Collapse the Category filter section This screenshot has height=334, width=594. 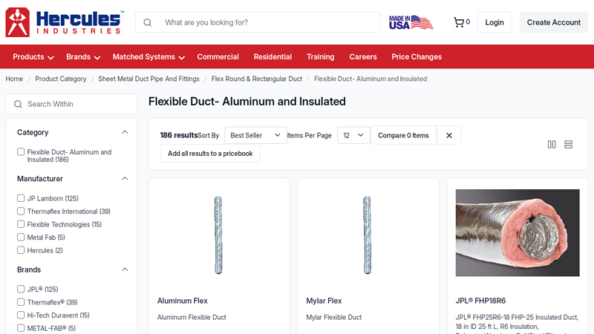point(125,132)
